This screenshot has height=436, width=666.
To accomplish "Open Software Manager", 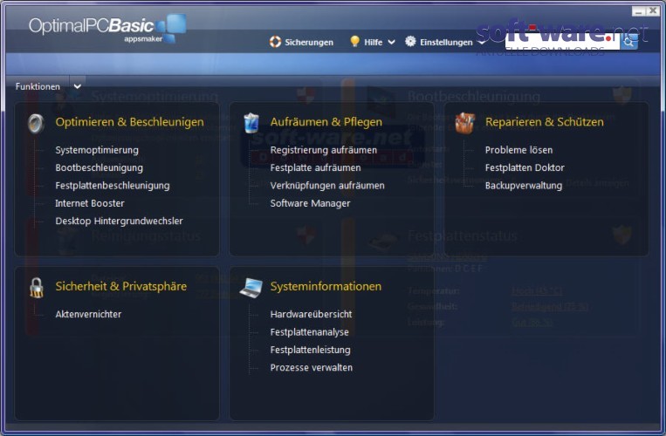I will click(x=310, y=203).
